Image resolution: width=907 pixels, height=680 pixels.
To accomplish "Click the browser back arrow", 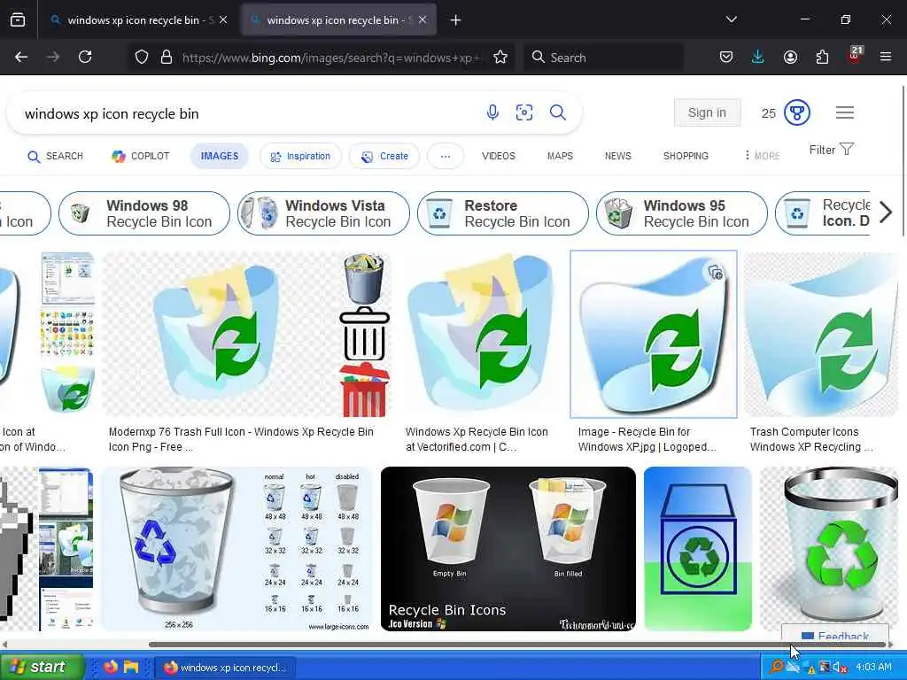I will [x=21, y=57].
